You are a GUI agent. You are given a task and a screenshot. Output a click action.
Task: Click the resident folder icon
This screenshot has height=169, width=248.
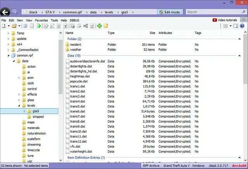click(x=67, y=44)
